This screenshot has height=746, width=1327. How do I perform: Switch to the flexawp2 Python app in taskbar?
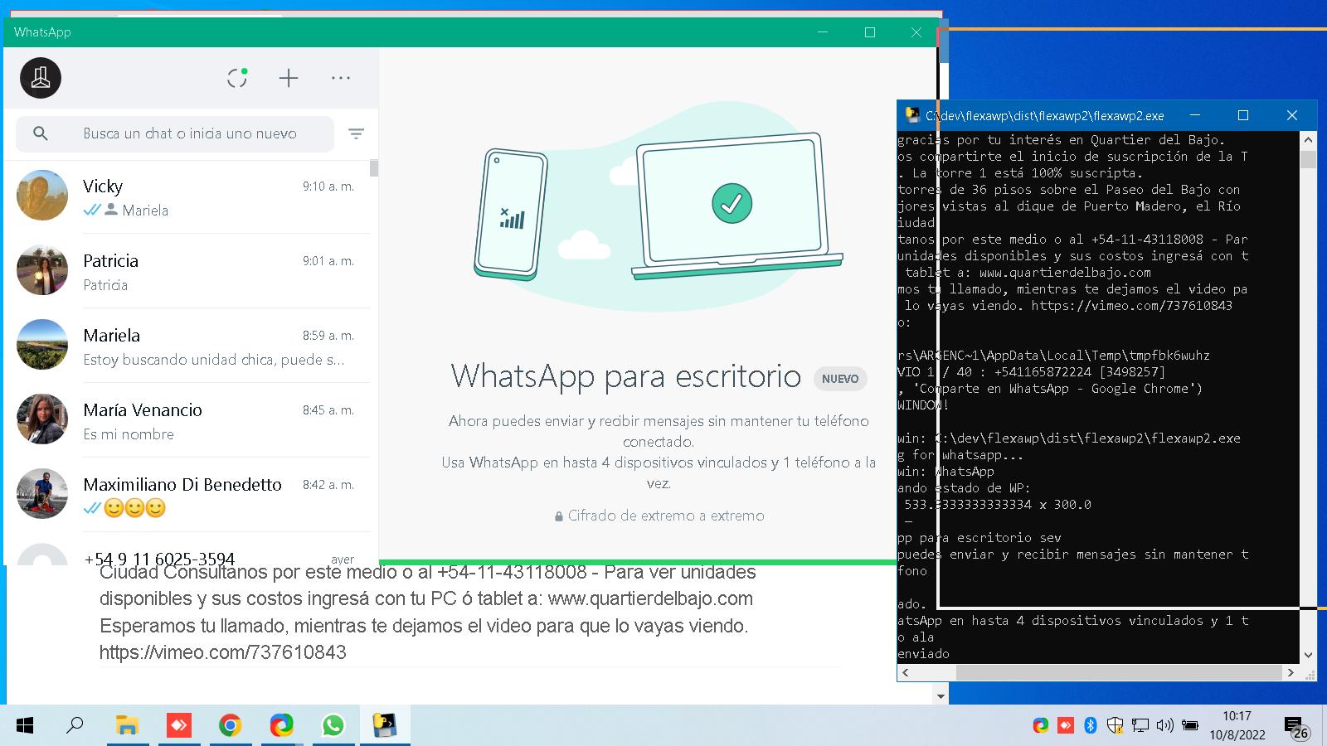click(385, 726)
